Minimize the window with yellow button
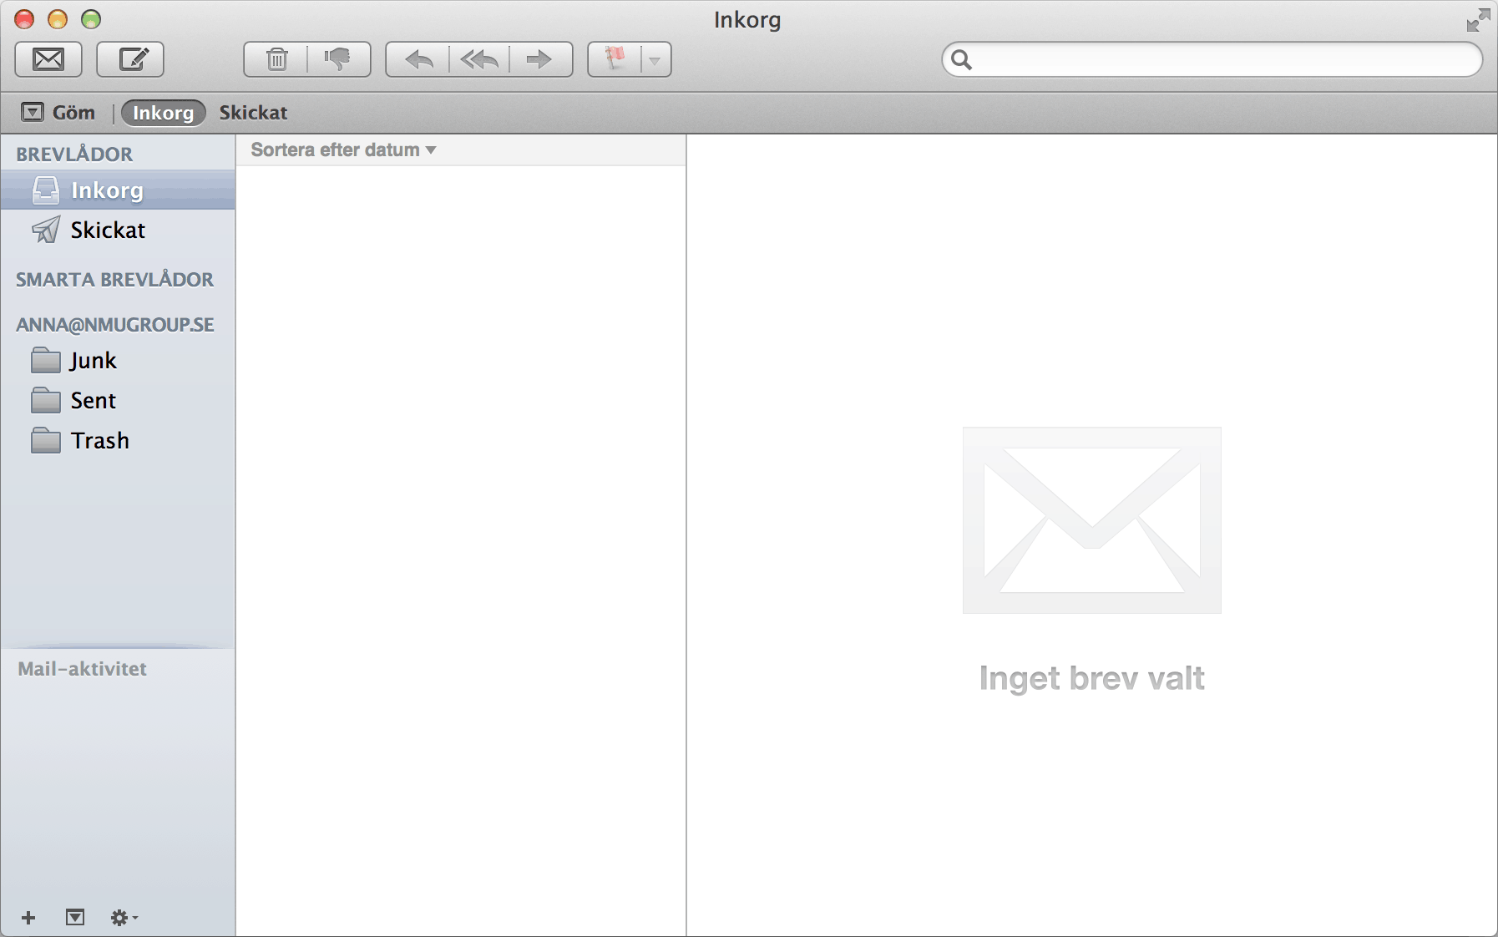This screenshot has width=1498, height=937. [58, 19]
